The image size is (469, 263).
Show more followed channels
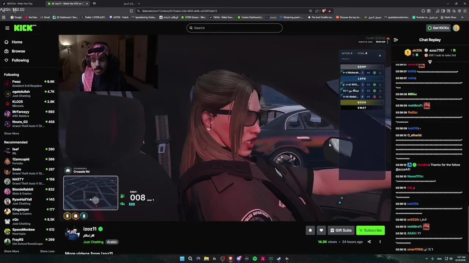11,133
